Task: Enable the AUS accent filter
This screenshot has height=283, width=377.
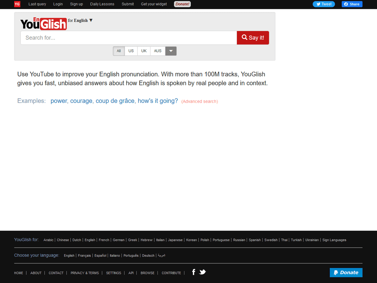Action: [157, 51]
